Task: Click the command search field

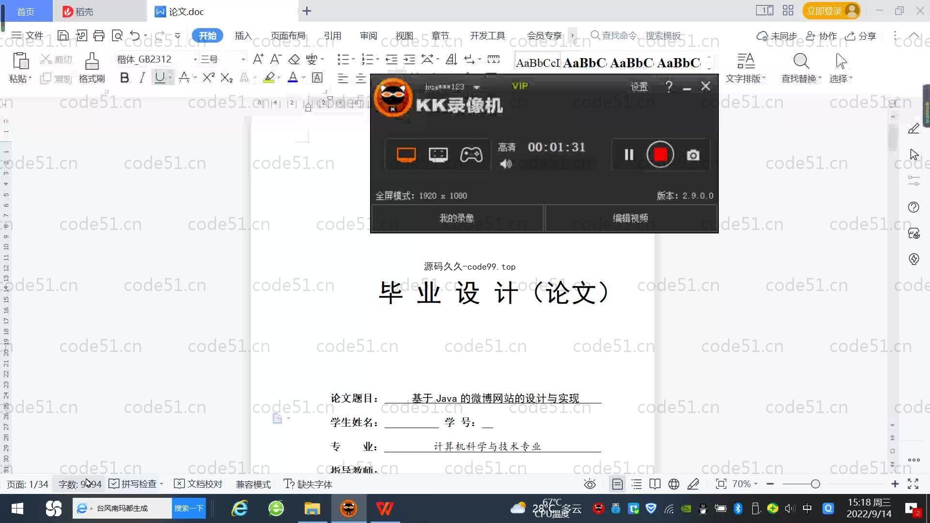Action: [x=637, y=35]
